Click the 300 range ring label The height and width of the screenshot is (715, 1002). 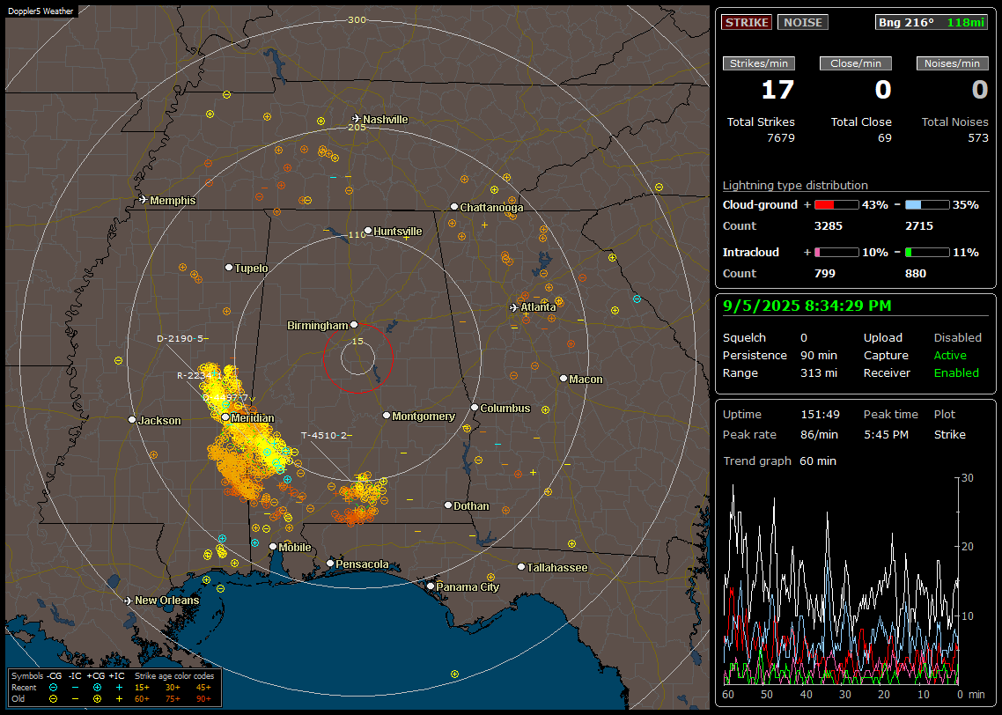click(x=357, y=19)
